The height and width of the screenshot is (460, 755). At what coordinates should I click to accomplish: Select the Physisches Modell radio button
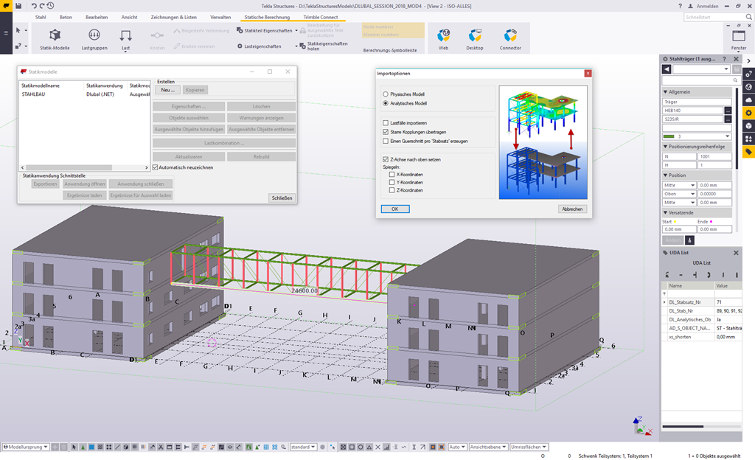[x=386, y=94]
